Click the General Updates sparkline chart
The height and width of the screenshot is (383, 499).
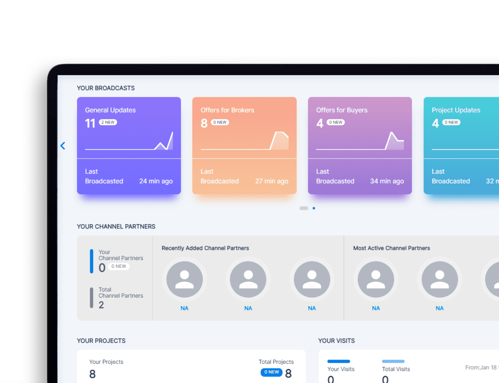pyautogui.click(x=129, y=142)
